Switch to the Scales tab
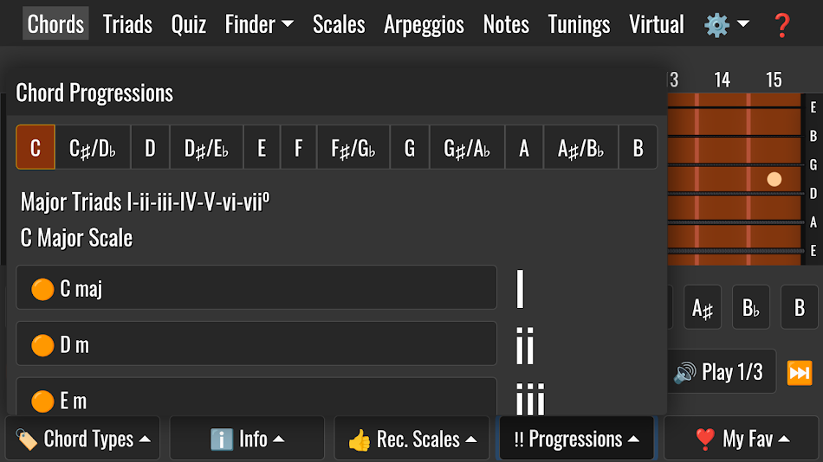823x462 pixels. [338, 24]
